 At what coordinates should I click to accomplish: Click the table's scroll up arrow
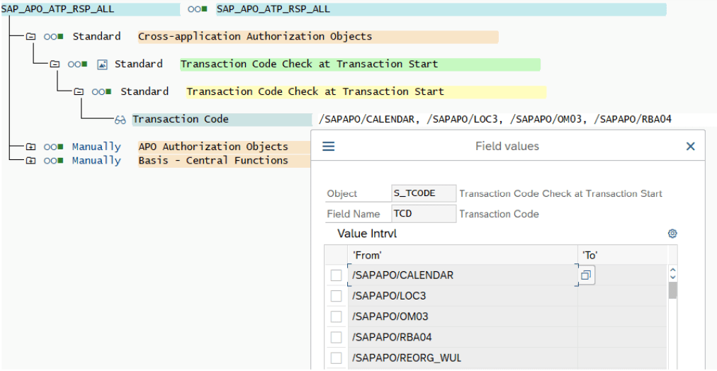[x=672, y=270]
